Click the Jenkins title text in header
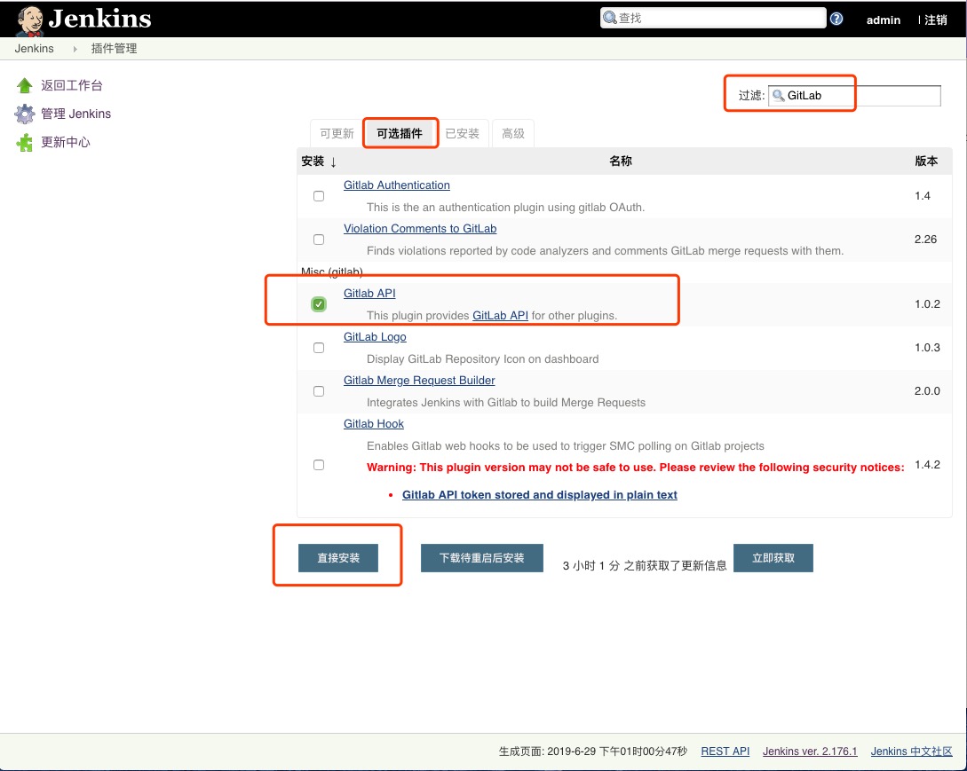 point(100,20)
